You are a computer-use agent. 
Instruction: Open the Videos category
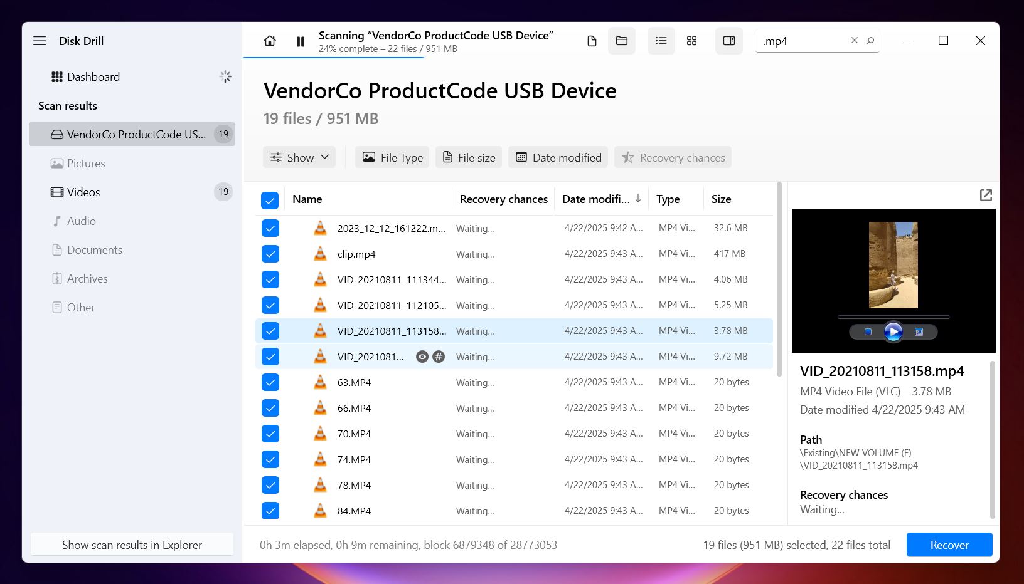pos(132,192)
